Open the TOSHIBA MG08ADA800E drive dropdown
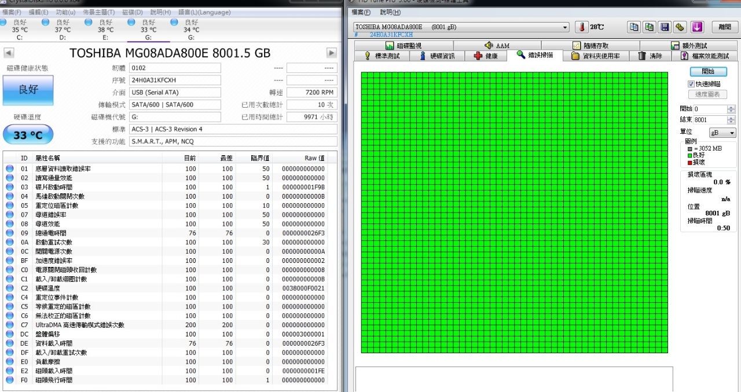Viewport: 741px width, 392px height. tap(461, 27)
